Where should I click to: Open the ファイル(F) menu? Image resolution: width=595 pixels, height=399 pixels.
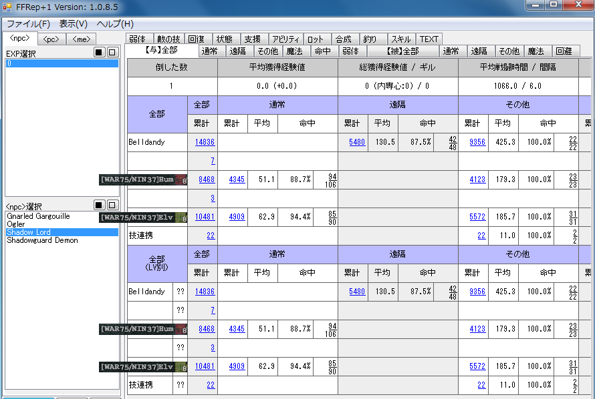28,23
